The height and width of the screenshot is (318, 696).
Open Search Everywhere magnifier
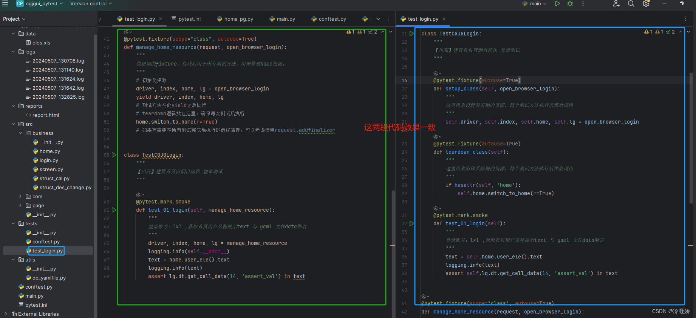click(631, 4)
